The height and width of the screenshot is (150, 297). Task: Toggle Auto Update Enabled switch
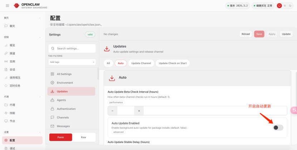click(x=278, y=128)
